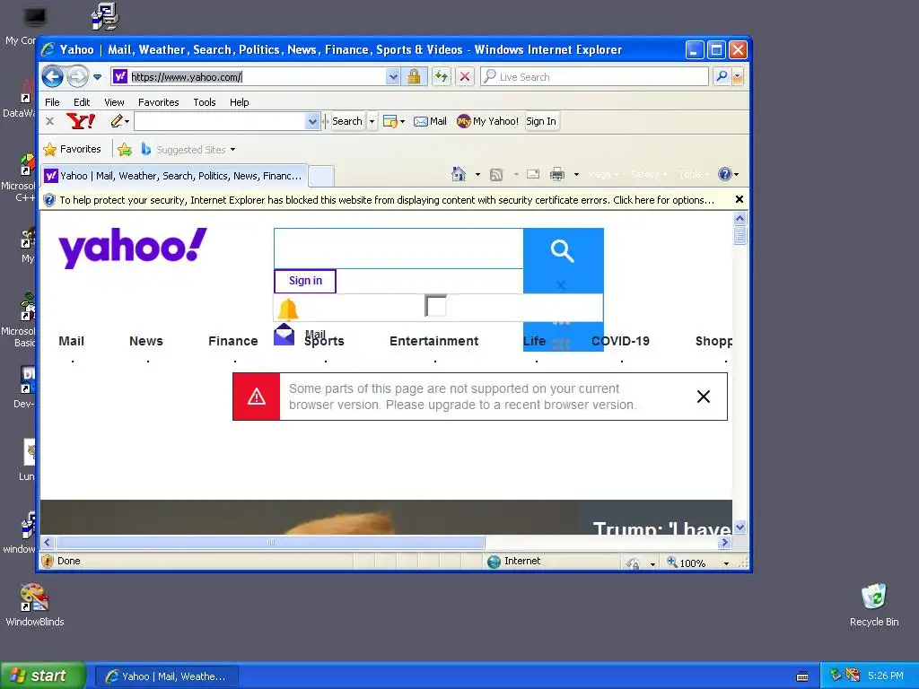Open the Recycle Bin desktop icon
Image resolution: width=919 pixels, height=689 pixels.
(874, 605)
